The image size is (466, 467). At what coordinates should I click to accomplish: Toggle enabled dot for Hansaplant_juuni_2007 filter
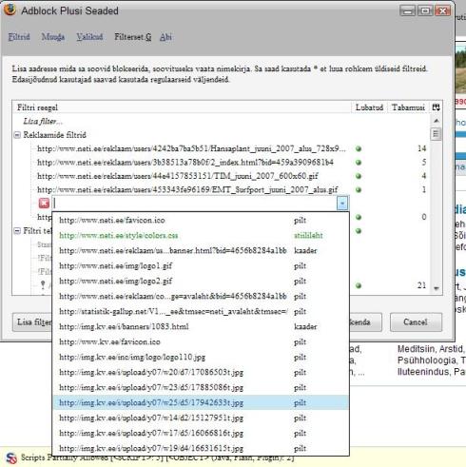(359, 148)
